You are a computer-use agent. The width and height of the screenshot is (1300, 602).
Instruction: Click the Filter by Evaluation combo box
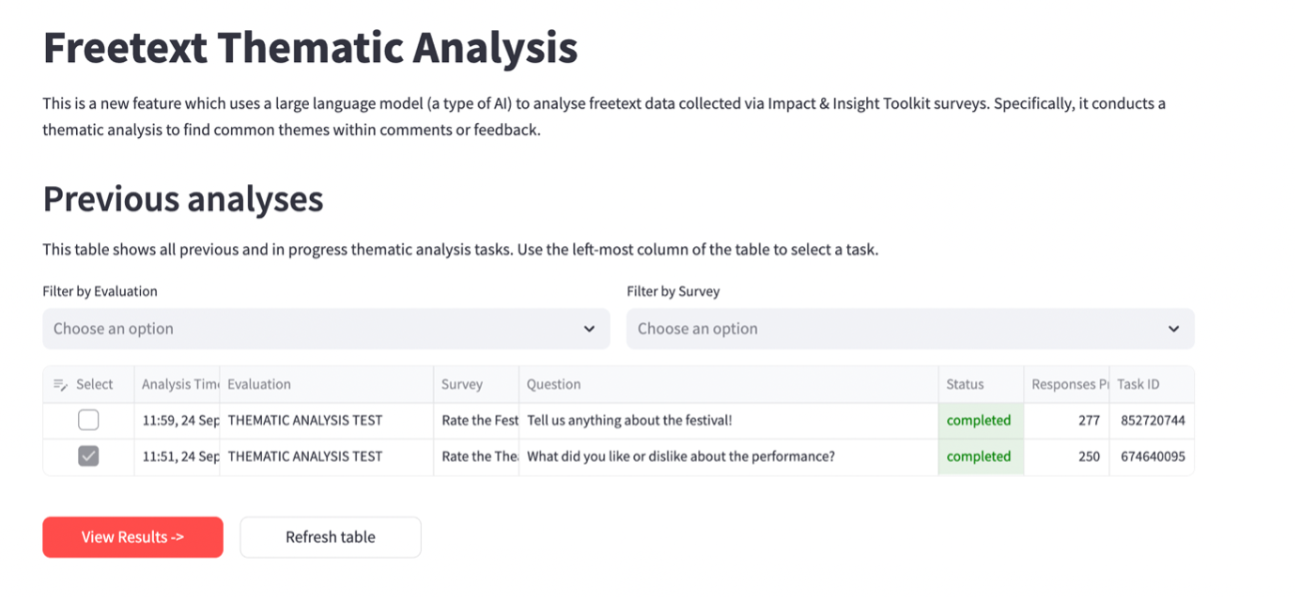[x=310, y=329]
